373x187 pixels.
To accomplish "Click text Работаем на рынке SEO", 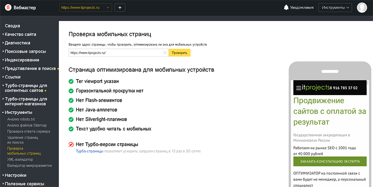I will point(325,148).
